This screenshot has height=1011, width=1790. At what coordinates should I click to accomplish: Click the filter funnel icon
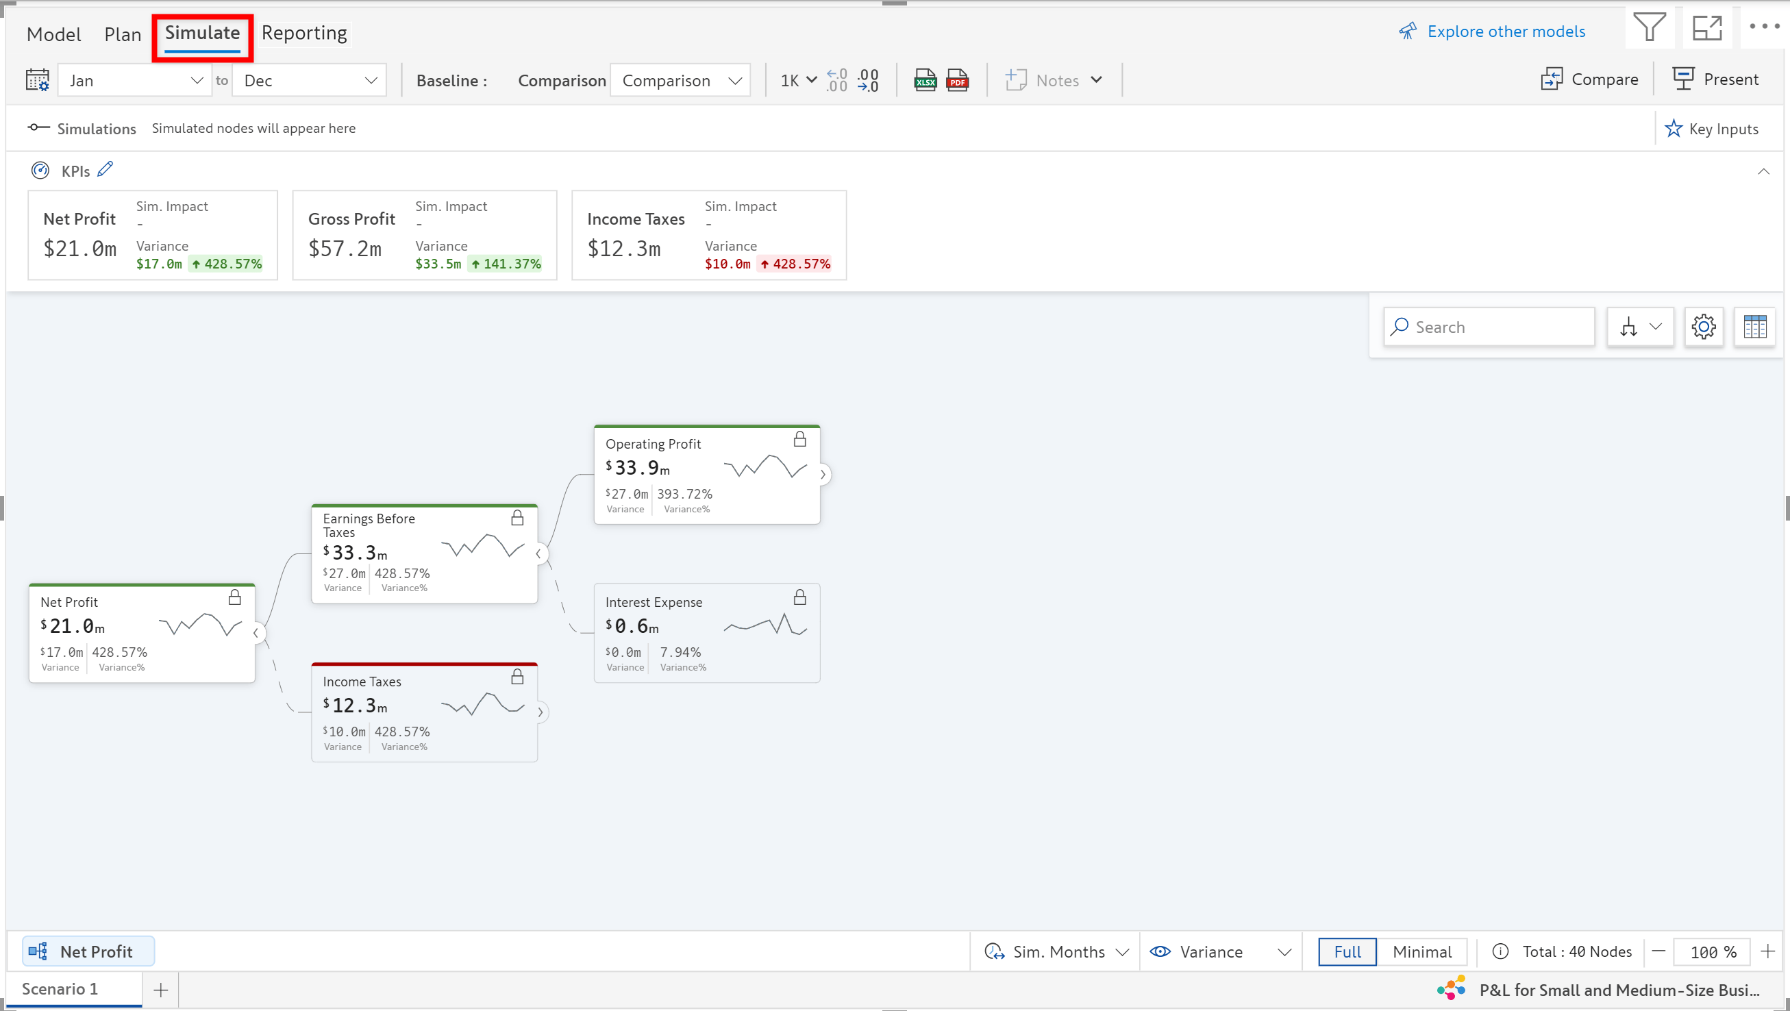point(1649,29)
